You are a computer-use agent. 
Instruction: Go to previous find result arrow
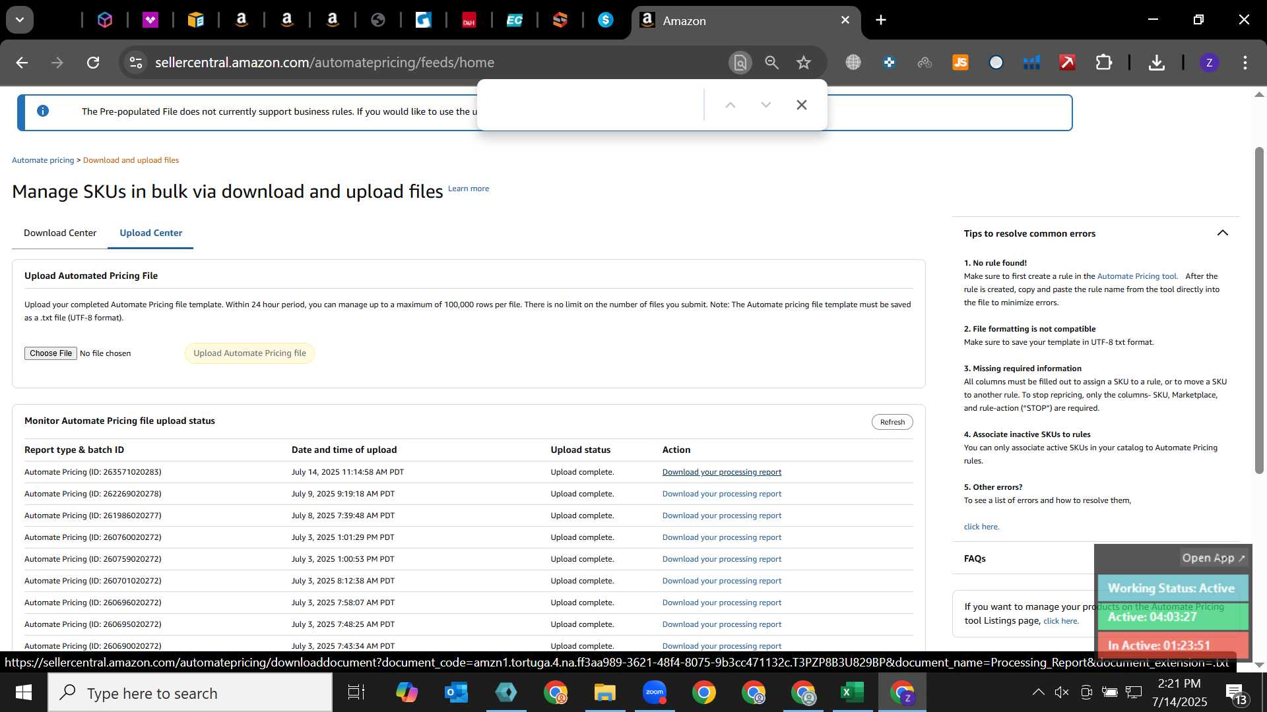point(731,105)
